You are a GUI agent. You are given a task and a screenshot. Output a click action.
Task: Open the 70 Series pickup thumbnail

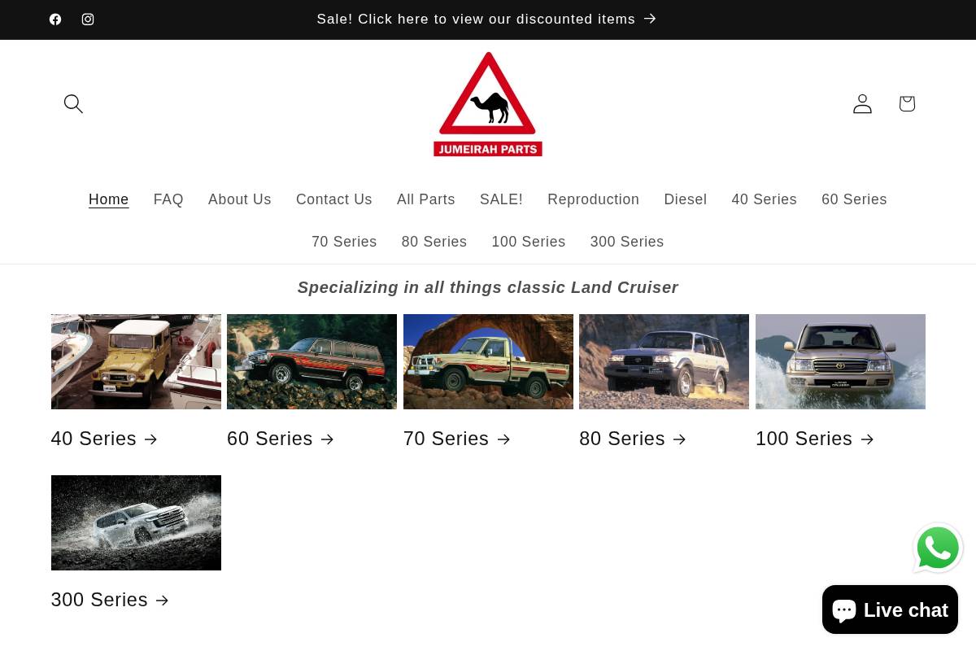[488, 361]
